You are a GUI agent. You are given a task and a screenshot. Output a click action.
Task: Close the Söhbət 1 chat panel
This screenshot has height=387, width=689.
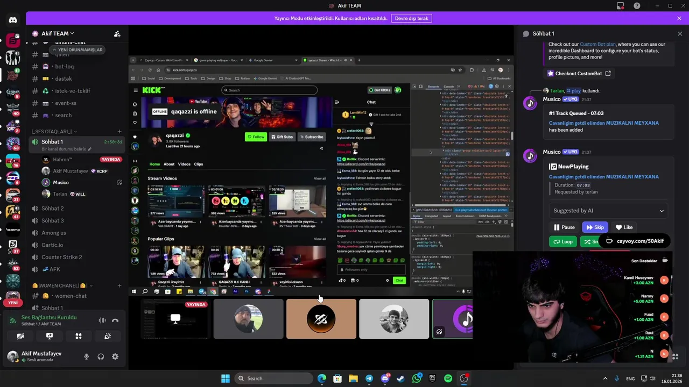pyautogui.click(x=680, y=33)
